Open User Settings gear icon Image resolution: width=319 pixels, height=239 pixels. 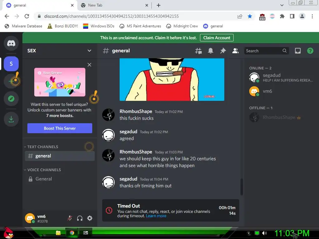pos(90,218)
